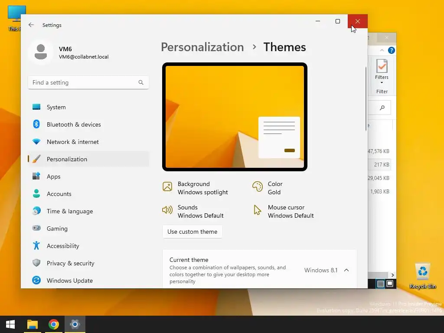Open File Explorer from taskbar
This screenshot has width=444, height=333.
(x=32, y=324)
